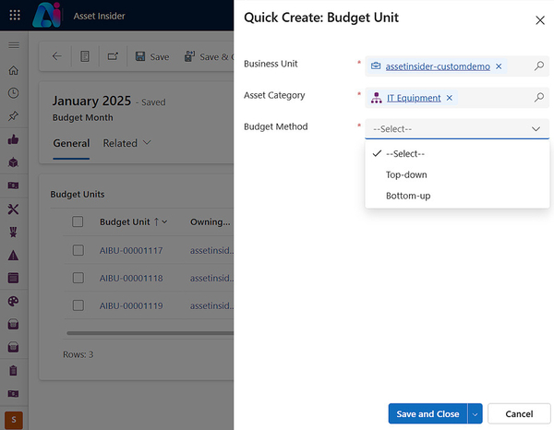Search Asset Category lookup magnifier
The height and width of the screenshot is (430, 554).
(539, 98)
